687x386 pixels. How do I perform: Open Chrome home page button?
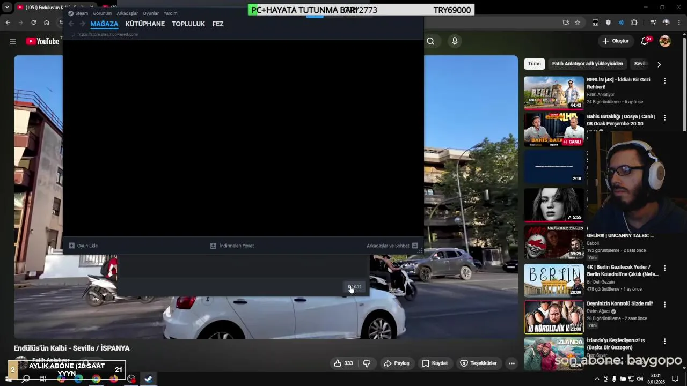click(x=47, y=23)
